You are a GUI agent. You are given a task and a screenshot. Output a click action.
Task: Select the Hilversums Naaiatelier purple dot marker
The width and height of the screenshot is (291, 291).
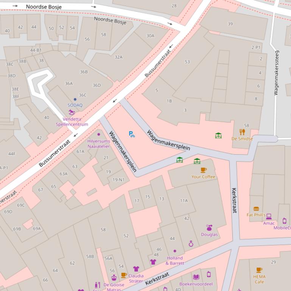[99, 134]
